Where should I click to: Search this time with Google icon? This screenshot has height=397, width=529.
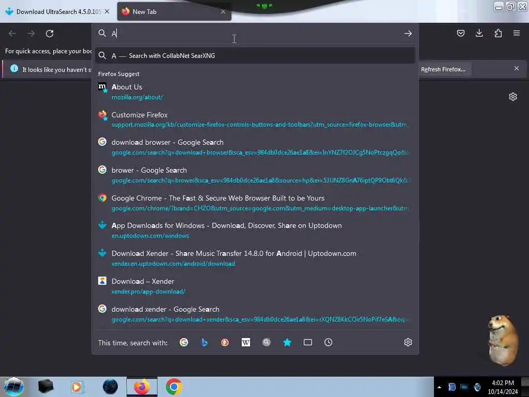[x=184, y=342]
